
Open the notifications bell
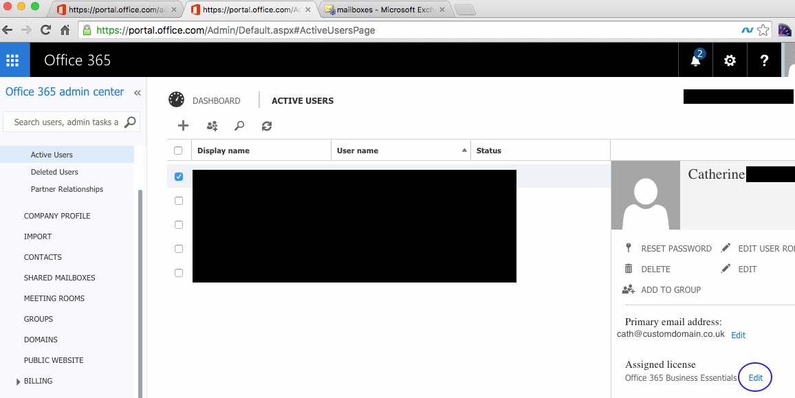pos(696,60)
